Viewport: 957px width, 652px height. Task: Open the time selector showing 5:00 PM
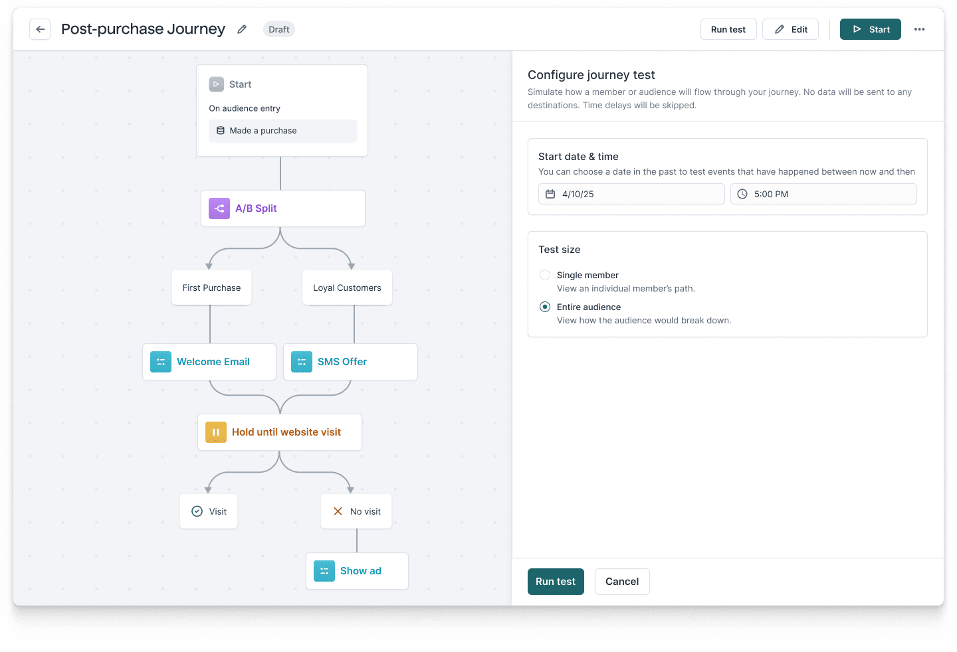click(x=823, y=194)
